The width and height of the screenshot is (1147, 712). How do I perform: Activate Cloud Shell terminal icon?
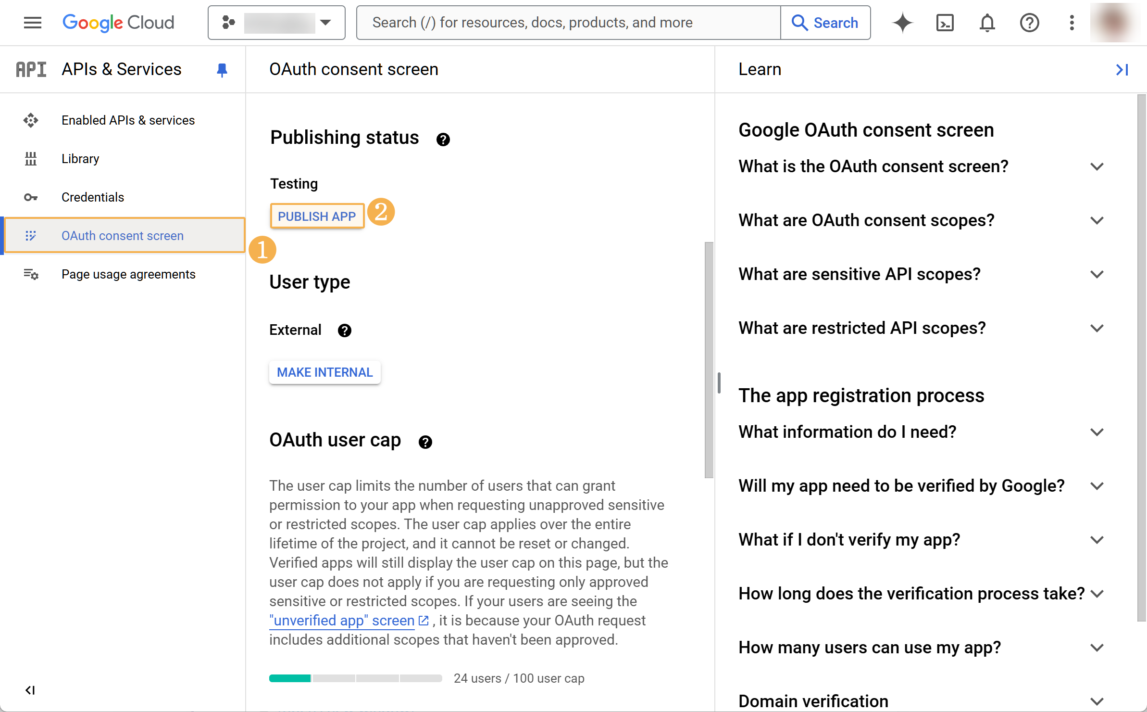coord(945,23)
